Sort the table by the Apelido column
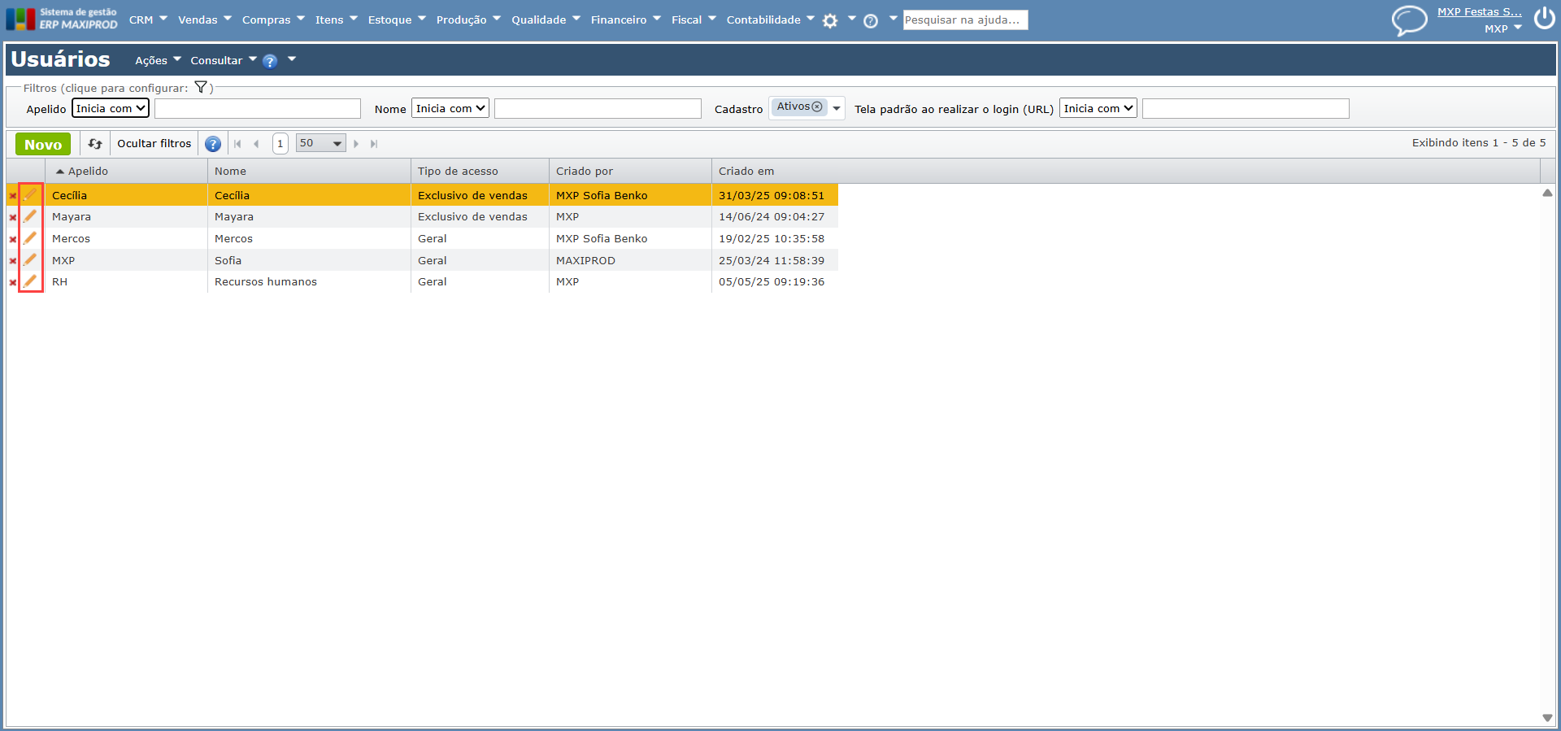 click(x=127, y=171)
